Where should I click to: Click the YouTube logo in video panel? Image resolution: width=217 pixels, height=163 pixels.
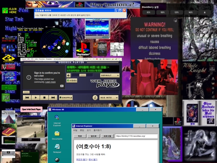pos(62,86)
